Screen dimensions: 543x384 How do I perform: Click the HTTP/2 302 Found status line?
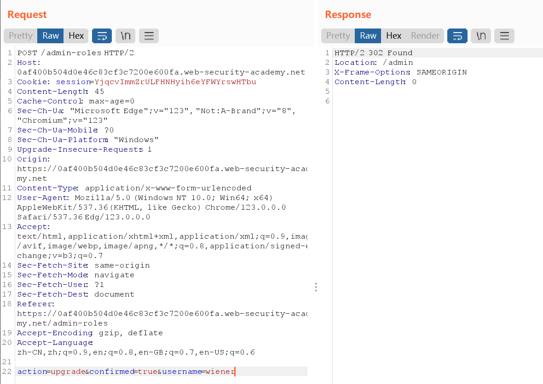(x=374, y=53)
